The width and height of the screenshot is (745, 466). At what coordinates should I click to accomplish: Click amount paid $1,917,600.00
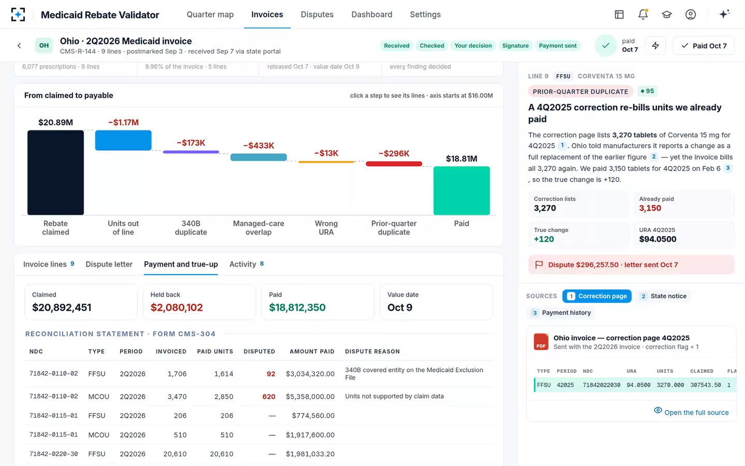click(310, 435)
